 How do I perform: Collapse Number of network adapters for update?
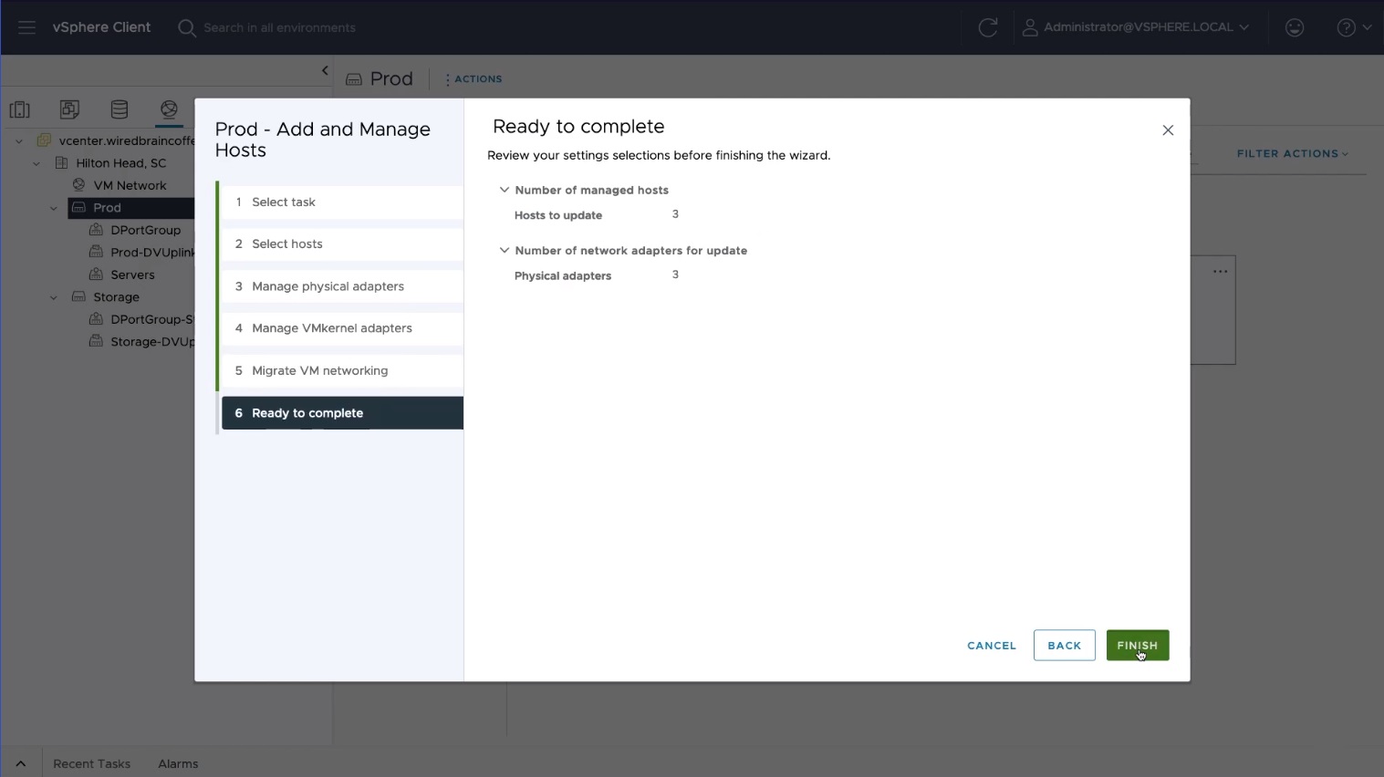[504, 250]
